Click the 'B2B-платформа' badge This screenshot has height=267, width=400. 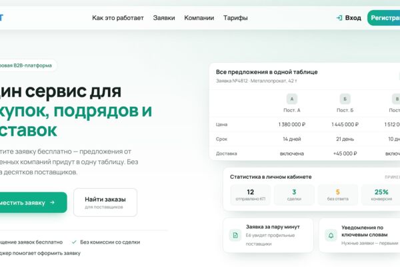coord(27,65)
